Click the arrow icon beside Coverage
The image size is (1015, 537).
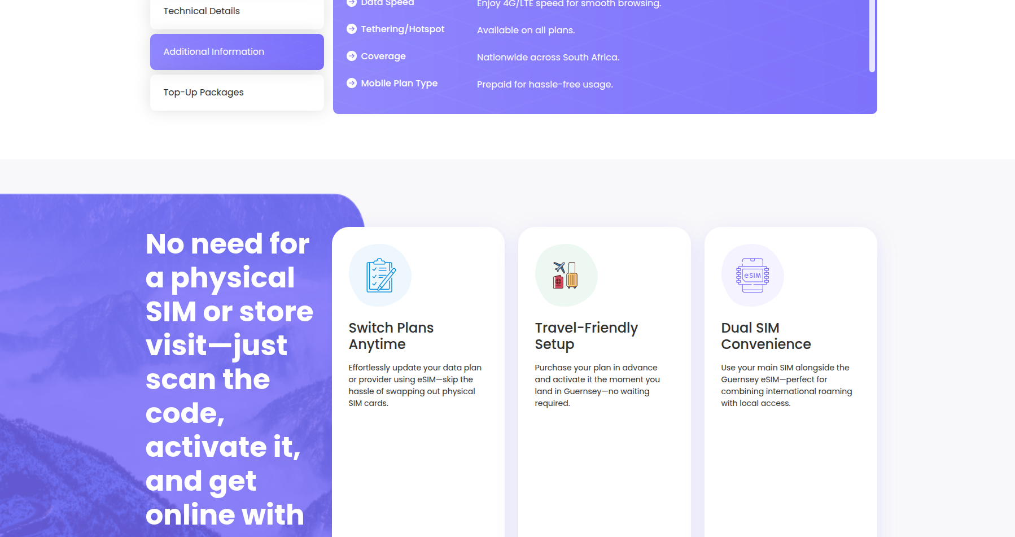coord(352,56)
